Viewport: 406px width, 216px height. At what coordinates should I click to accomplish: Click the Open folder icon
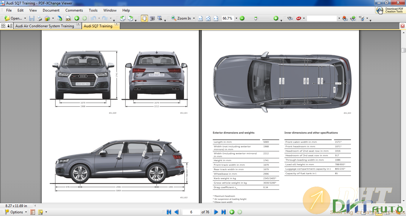point(7,18)
